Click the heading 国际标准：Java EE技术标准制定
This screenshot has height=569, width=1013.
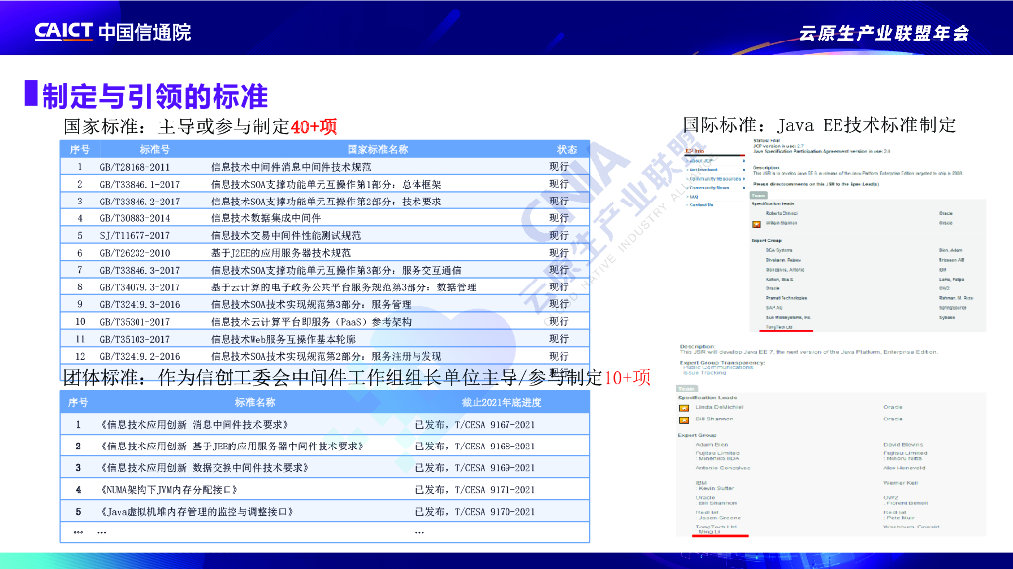pos(818,124)
